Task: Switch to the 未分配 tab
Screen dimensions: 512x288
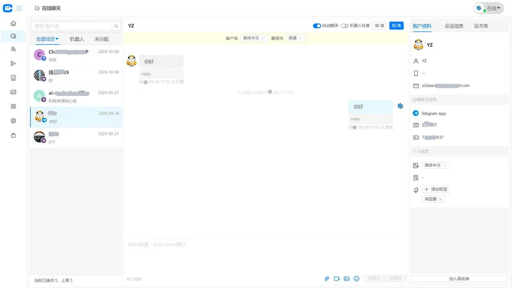Action: 102,39
